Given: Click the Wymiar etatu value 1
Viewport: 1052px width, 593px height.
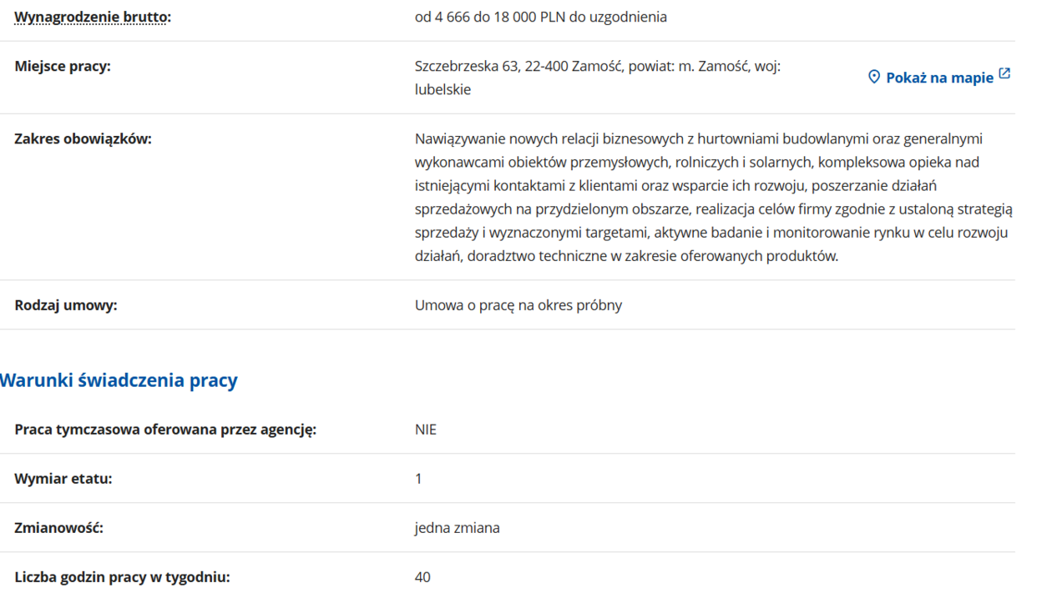Looking at the screenshot, I should tap(418, 479).
